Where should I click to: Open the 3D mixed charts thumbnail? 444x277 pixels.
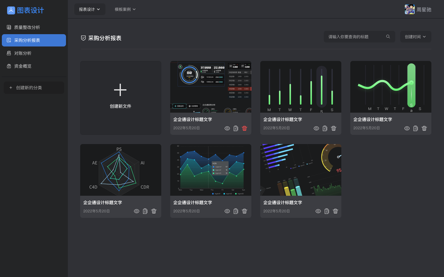click(301, 170)
